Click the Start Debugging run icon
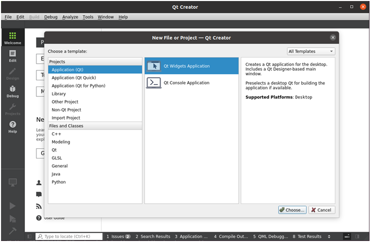The height and width of the screenshot is (242, 370). click(x=12, y=219)
